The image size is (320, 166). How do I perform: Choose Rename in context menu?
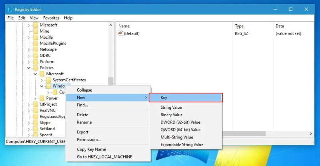(x=108, y=122)
